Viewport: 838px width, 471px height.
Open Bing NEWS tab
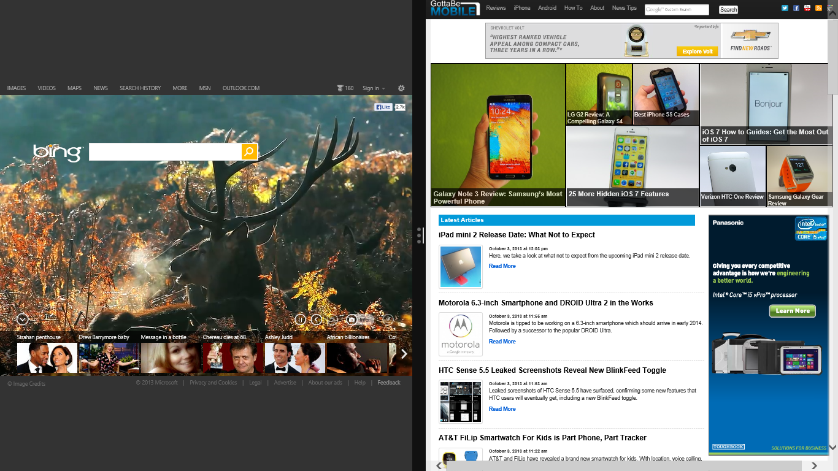click(x=101, y=88)
